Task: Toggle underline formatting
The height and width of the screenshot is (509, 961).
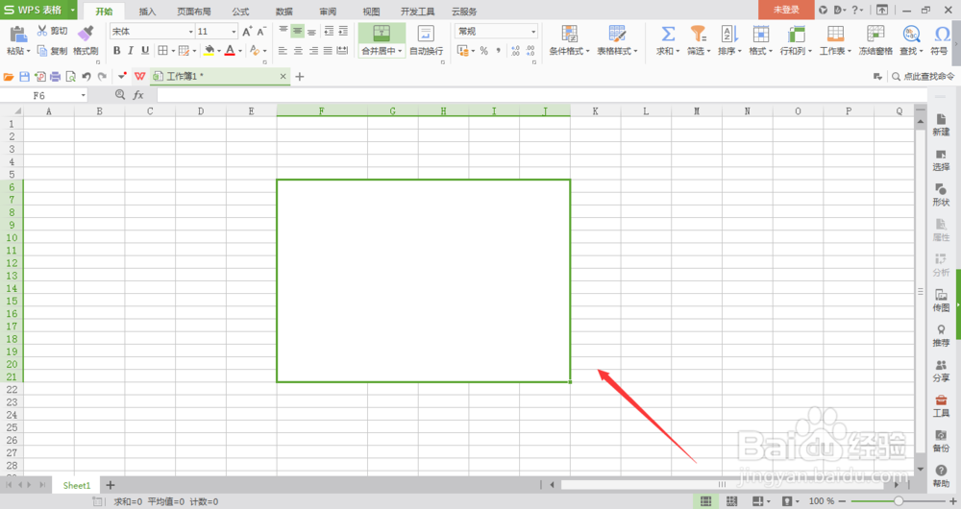Action: [x=145, y=51]
